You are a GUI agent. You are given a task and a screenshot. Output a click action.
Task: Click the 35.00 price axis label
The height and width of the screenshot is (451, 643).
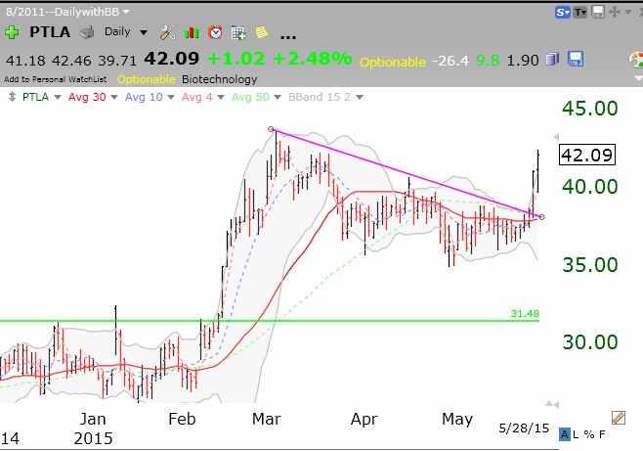pyautogui.click(x=589, y=265)
